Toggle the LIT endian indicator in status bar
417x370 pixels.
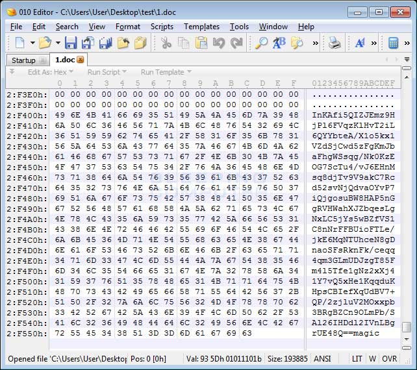tap(357, 359)
